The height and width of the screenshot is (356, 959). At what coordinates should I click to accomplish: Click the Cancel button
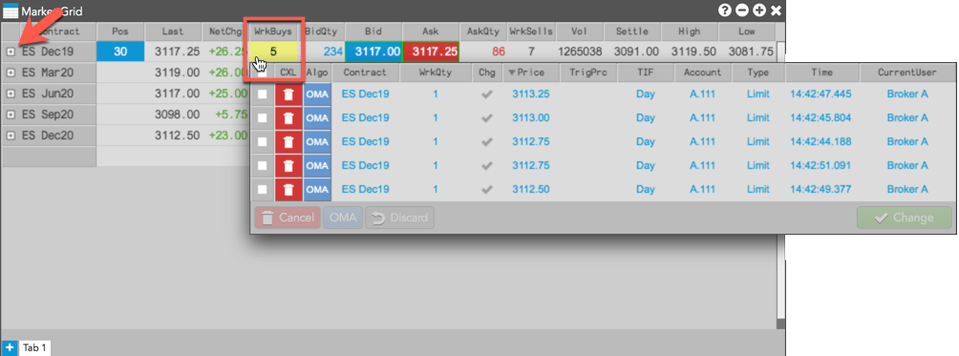pos(288,218)
